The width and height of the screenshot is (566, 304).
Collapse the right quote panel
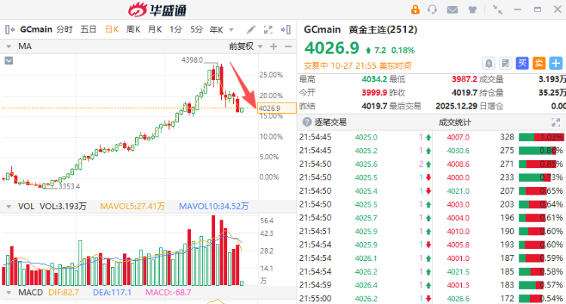tap(287, 29)
